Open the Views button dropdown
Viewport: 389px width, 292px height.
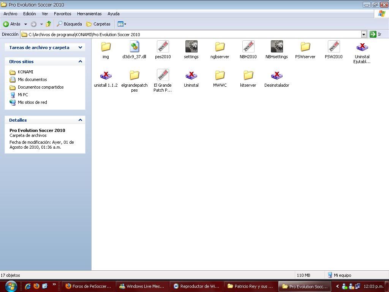pyautogui.click(x=122, y=24)
